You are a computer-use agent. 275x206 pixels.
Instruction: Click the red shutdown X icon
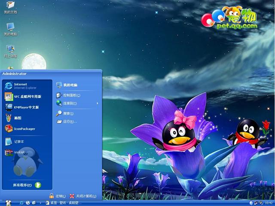(x=72, y=196)
